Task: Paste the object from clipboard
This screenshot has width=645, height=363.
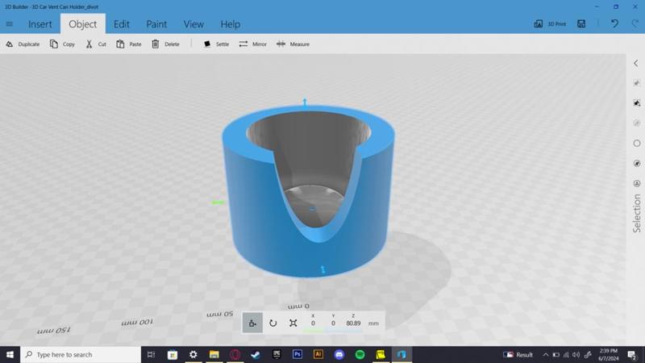Action: tap(129, 44)
